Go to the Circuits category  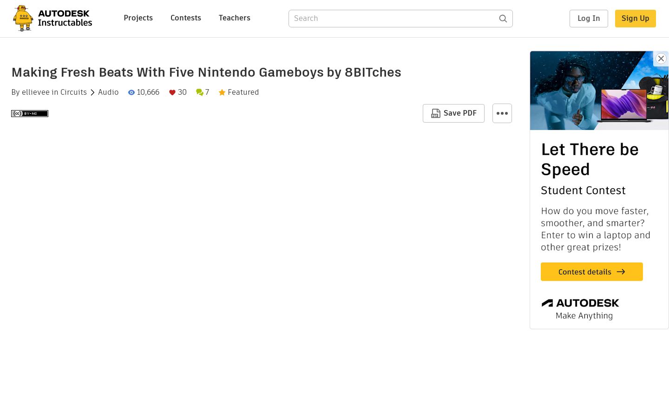pos(73,92)
